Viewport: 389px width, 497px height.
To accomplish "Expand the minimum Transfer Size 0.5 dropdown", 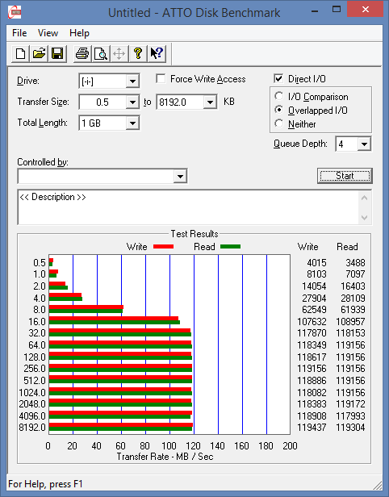I will [132, 102].
